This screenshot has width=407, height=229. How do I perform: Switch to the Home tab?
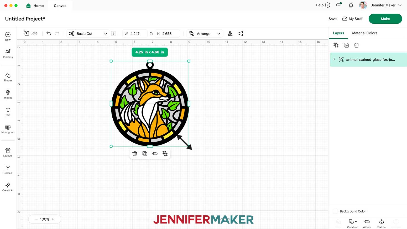click(35, 6)
